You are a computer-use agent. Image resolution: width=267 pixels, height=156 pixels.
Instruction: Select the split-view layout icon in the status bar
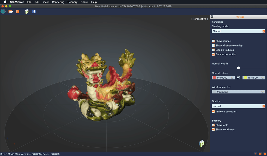point(260,154)
